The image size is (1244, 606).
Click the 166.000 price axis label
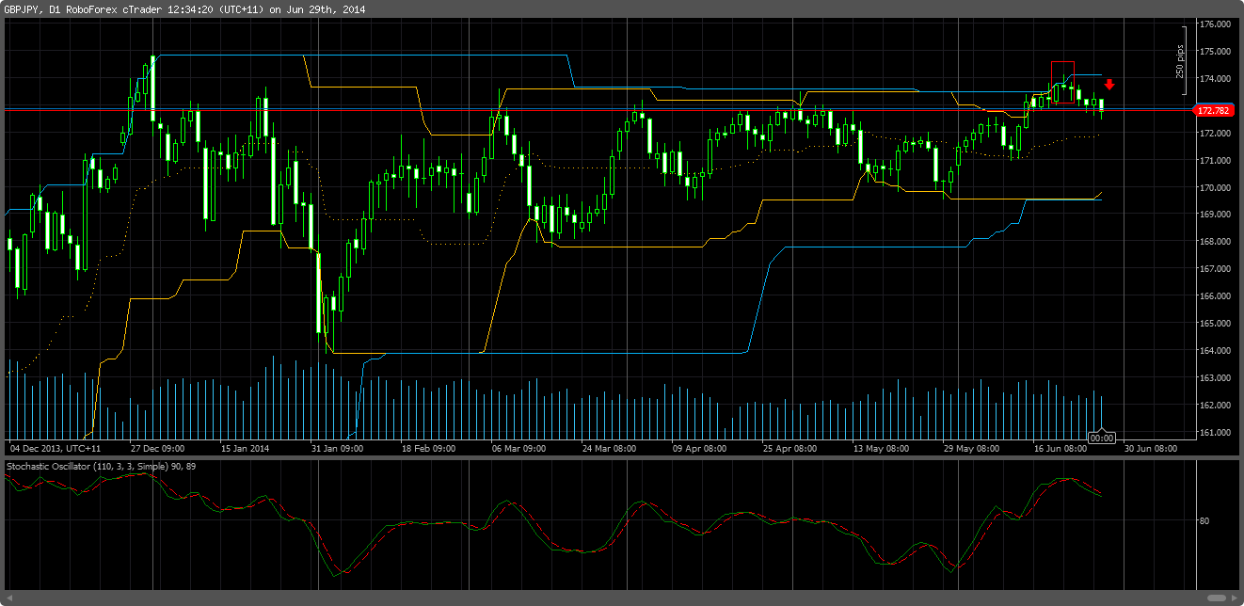(1214, 295)
